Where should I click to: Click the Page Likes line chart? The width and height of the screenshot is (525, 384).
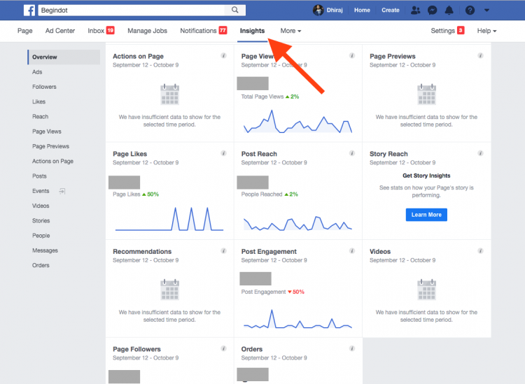pos(169,219)
